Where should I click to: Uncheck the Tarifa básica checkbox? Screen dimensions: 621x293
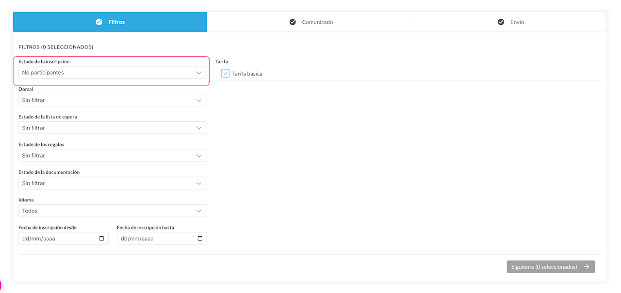[225, 73]
